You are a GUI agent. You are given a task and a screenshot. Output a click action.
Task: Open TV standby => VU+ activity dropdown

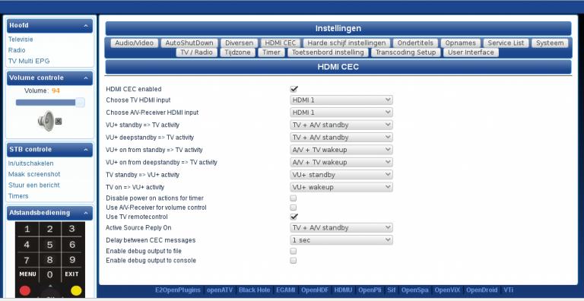(341, 175)
